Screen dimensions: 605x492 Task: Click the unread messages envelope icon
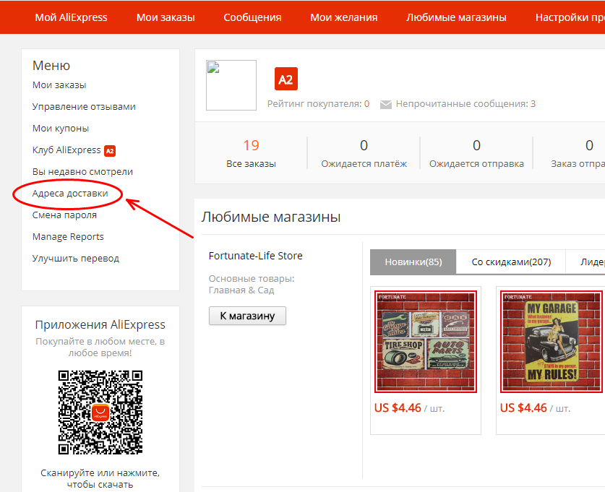coord(386,105)
